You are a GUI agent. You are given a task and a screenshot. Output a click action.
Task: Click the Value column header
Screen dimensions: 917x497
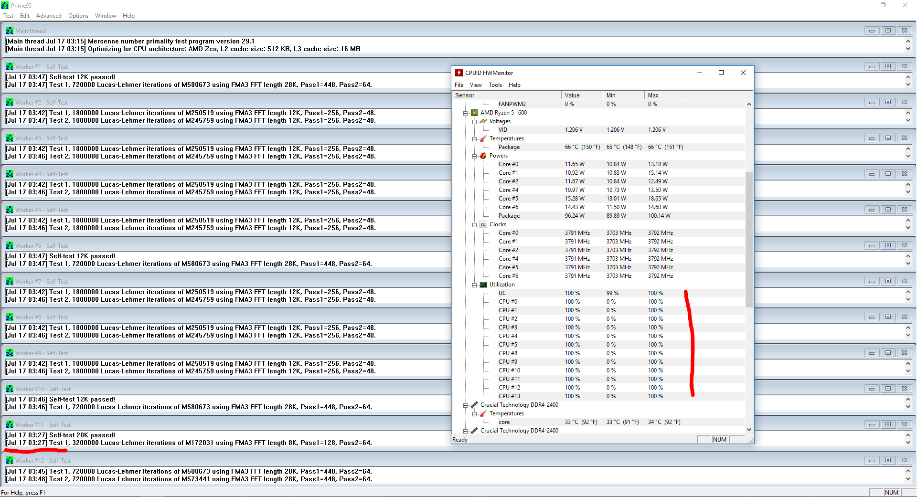click(582, 95)
